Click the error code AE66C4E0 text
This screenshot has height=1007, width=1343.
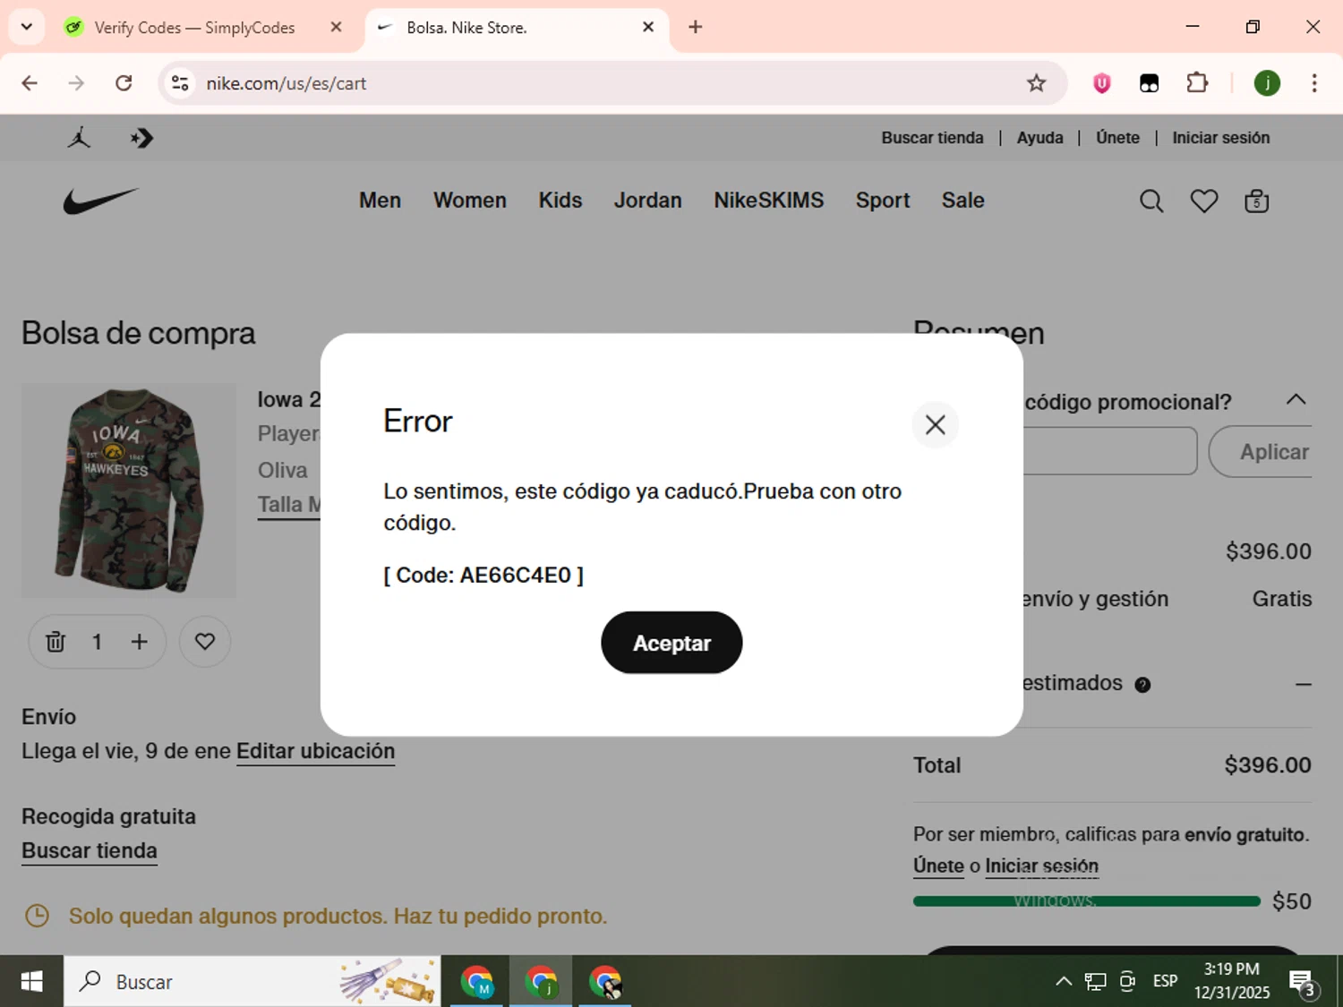(483, 575)
